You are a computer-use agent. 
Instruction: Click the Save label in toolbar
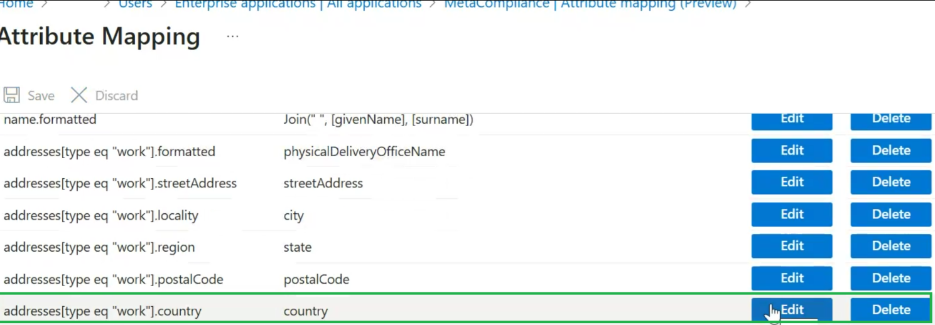tap(41, 95)
